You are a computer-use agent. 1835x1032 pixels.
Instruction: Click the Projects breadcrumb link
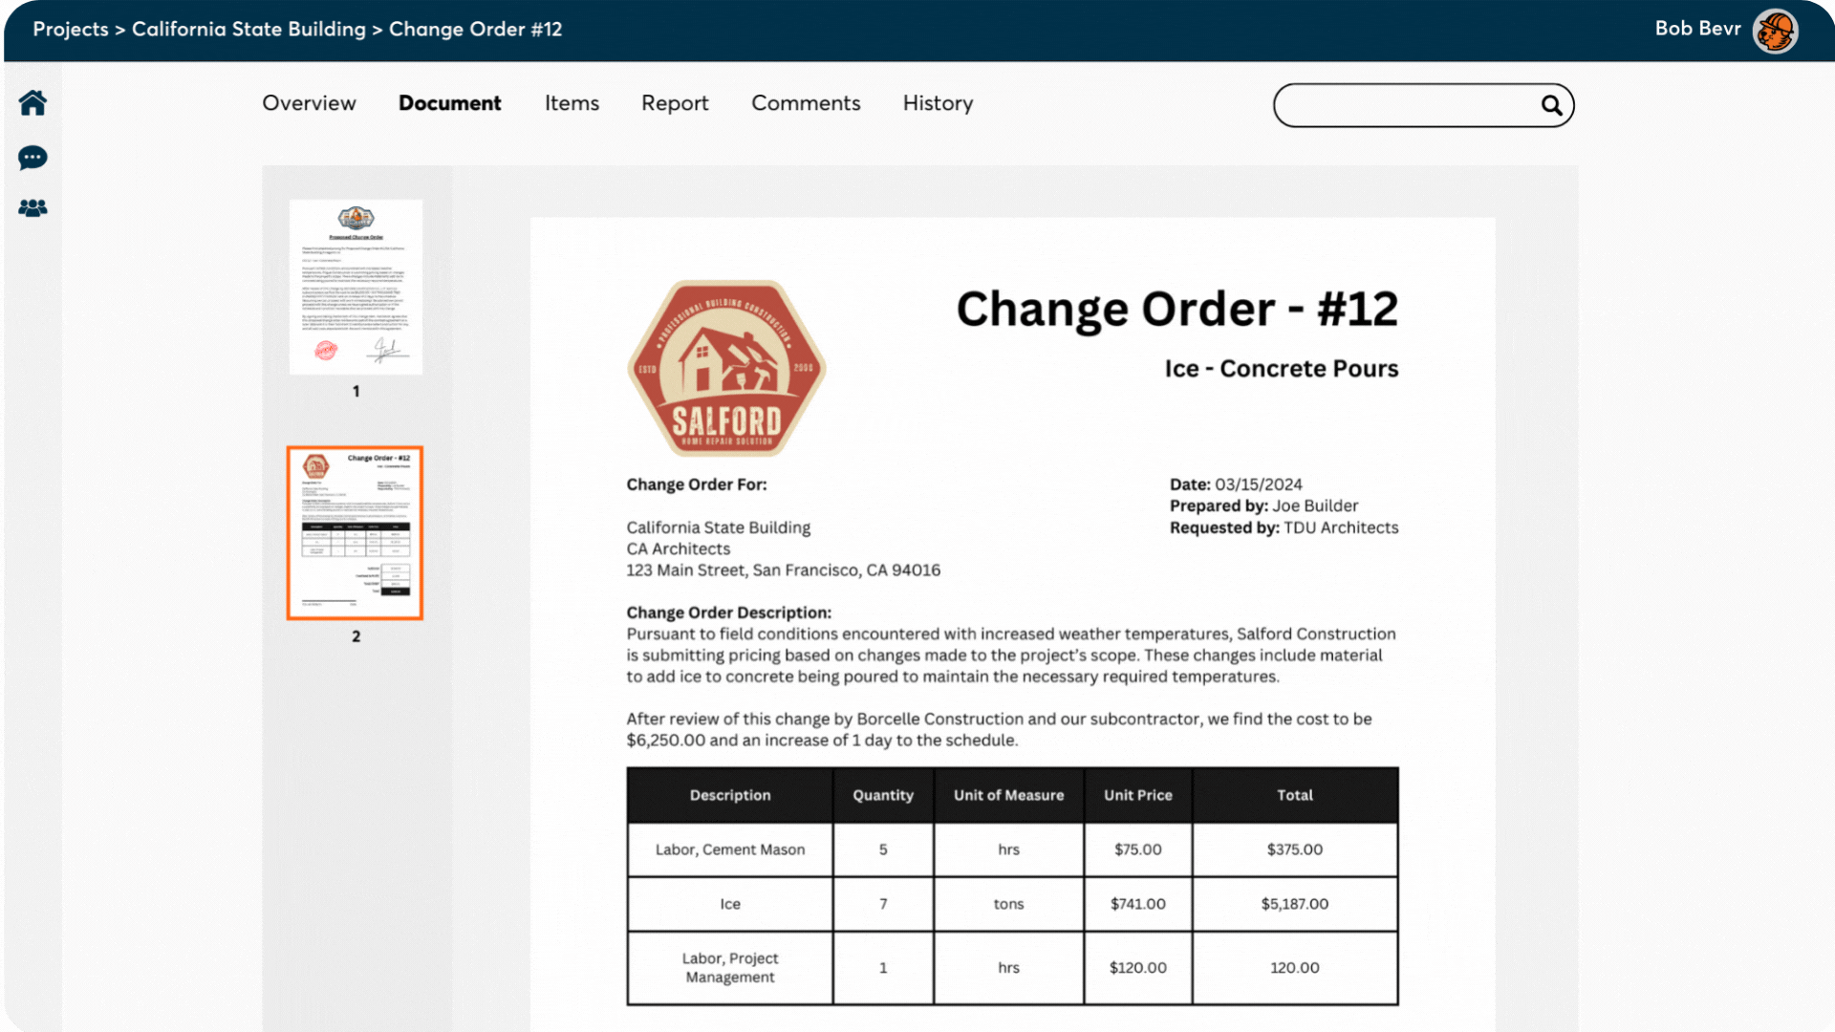pyautogui.click(x=71, y=30)
